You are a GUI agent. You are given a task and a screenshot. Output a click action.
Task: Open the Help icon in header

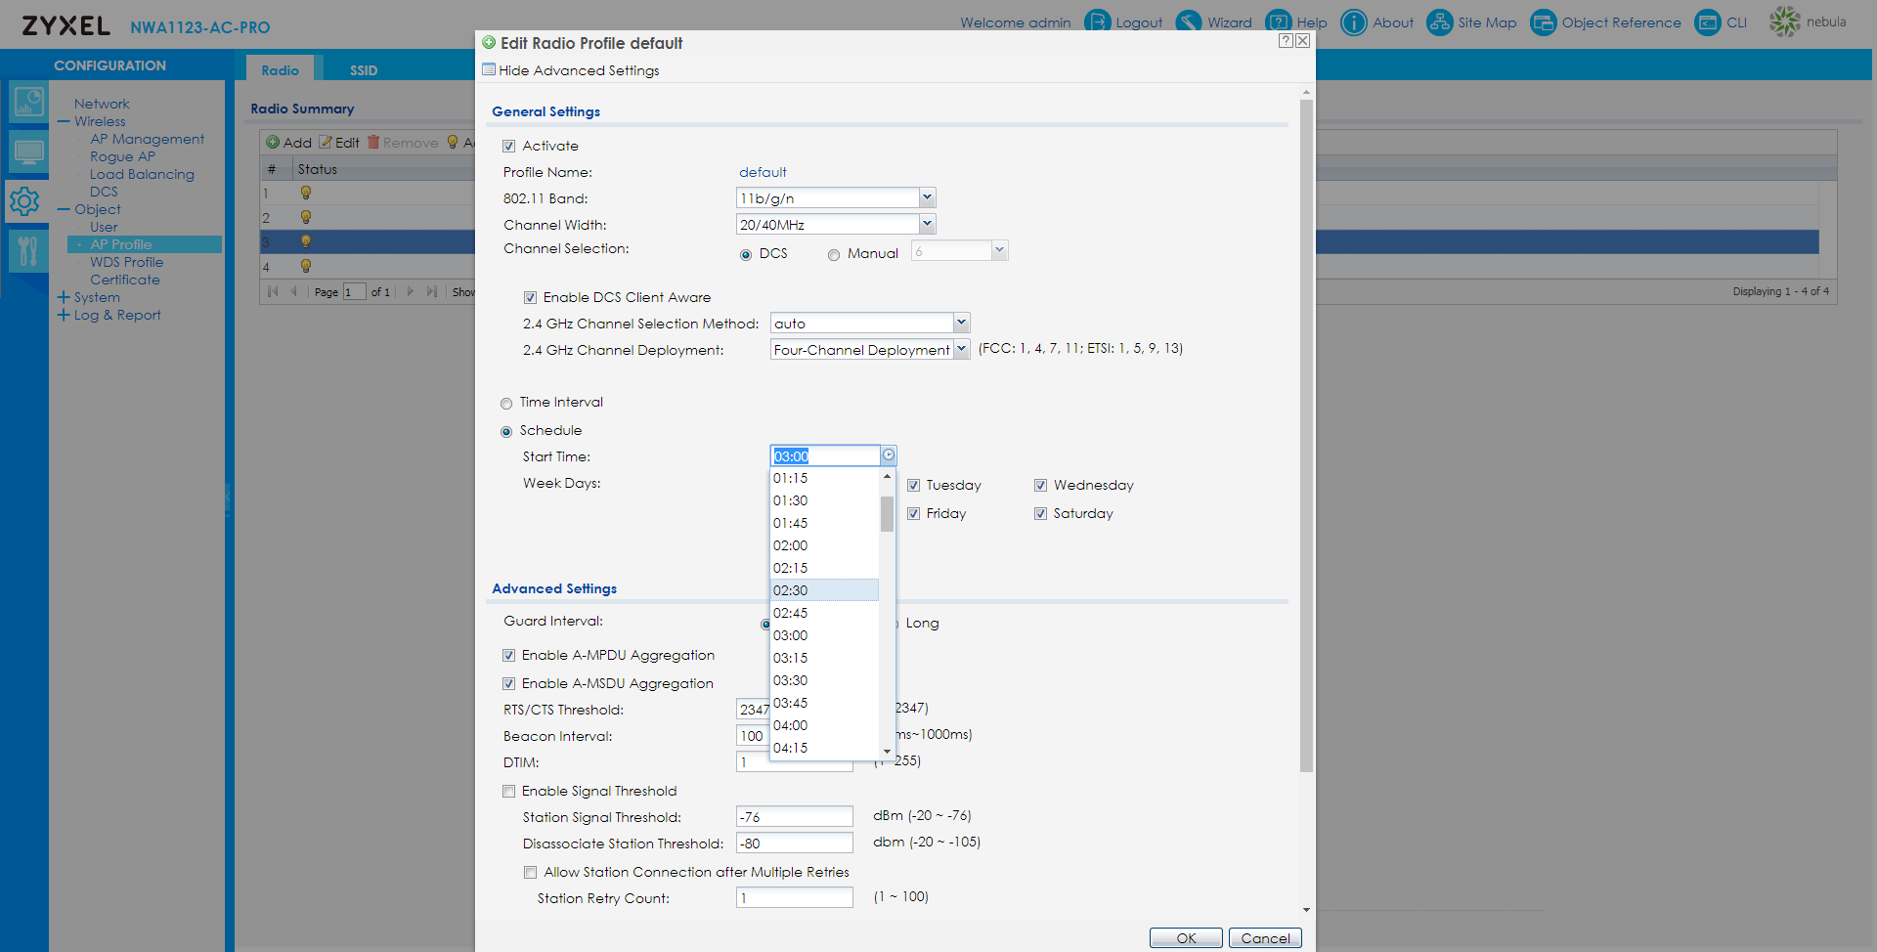click(x=1279, y=22)
